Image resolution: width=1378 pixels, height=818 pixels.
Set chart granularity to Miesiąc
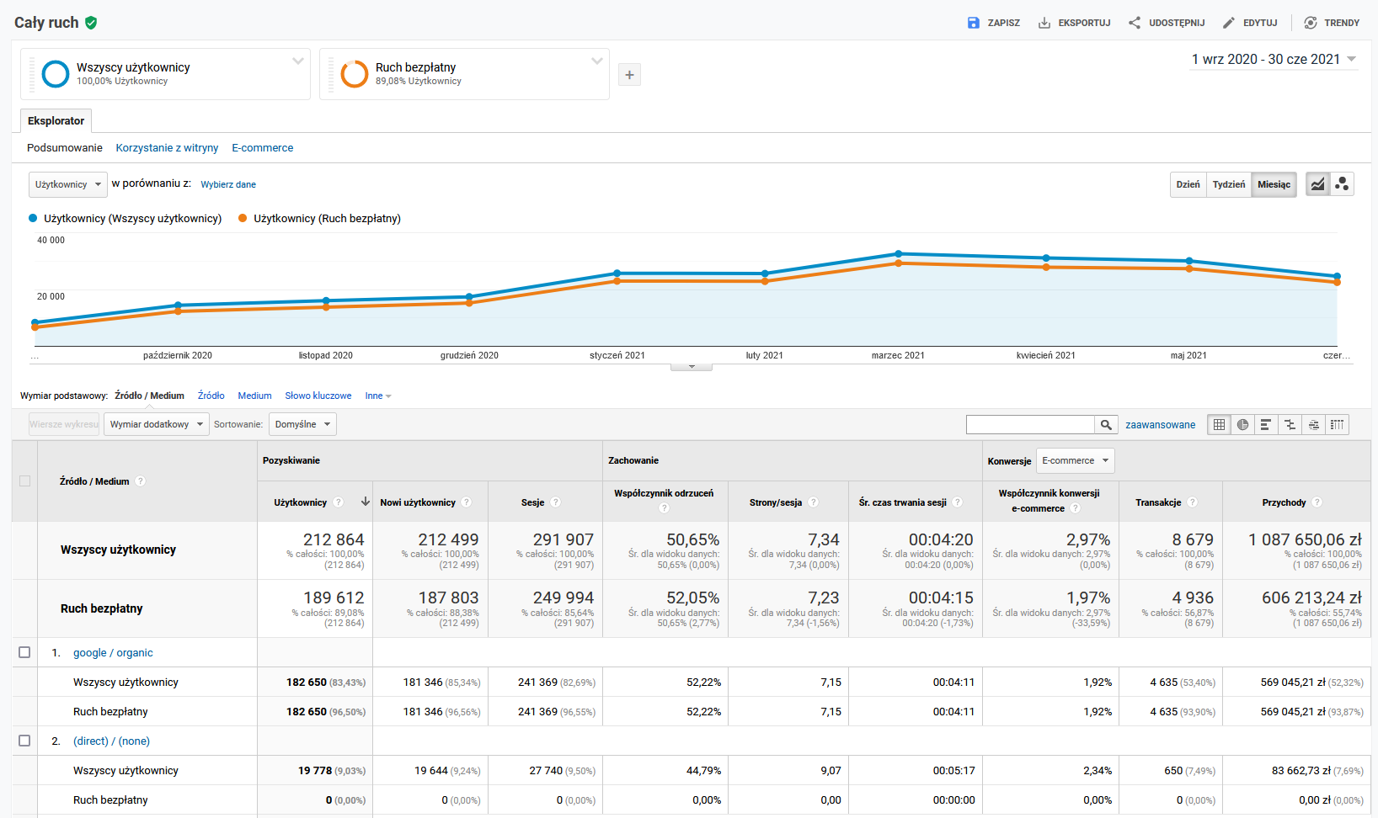(x=1274, y=184)
